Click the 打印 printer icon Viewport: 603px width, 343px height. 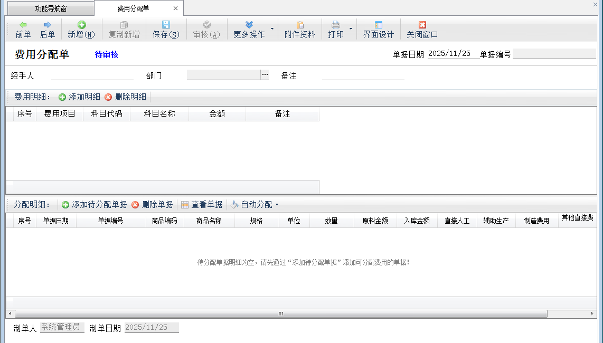tap(336, 25)
